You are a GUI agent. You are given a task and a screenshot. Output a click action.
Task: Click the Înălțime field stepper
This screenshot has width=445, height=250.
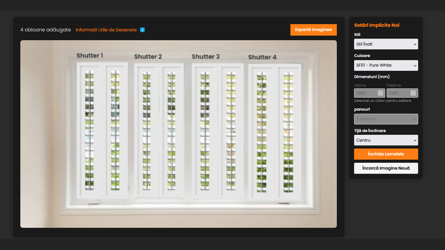click(x=413, y=93)
